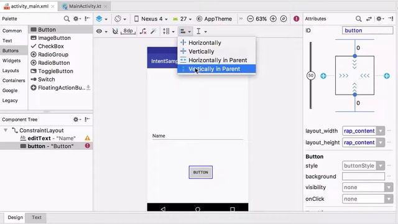398x224 pixels.
Task: Choose Horizontally from align menu
Action: pos(216,43)
